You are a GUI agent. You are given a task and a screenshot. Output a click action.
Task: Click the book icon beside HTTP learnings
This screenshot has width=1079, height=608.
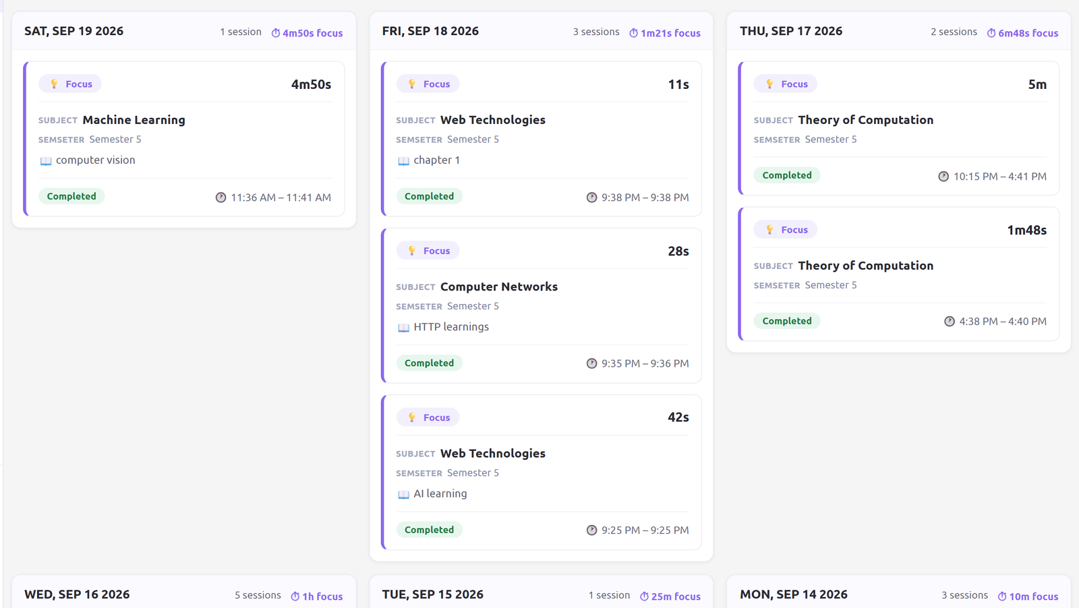pos(403,328)
